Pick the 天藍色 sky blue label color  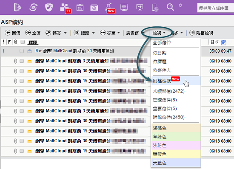coord(176,163)
